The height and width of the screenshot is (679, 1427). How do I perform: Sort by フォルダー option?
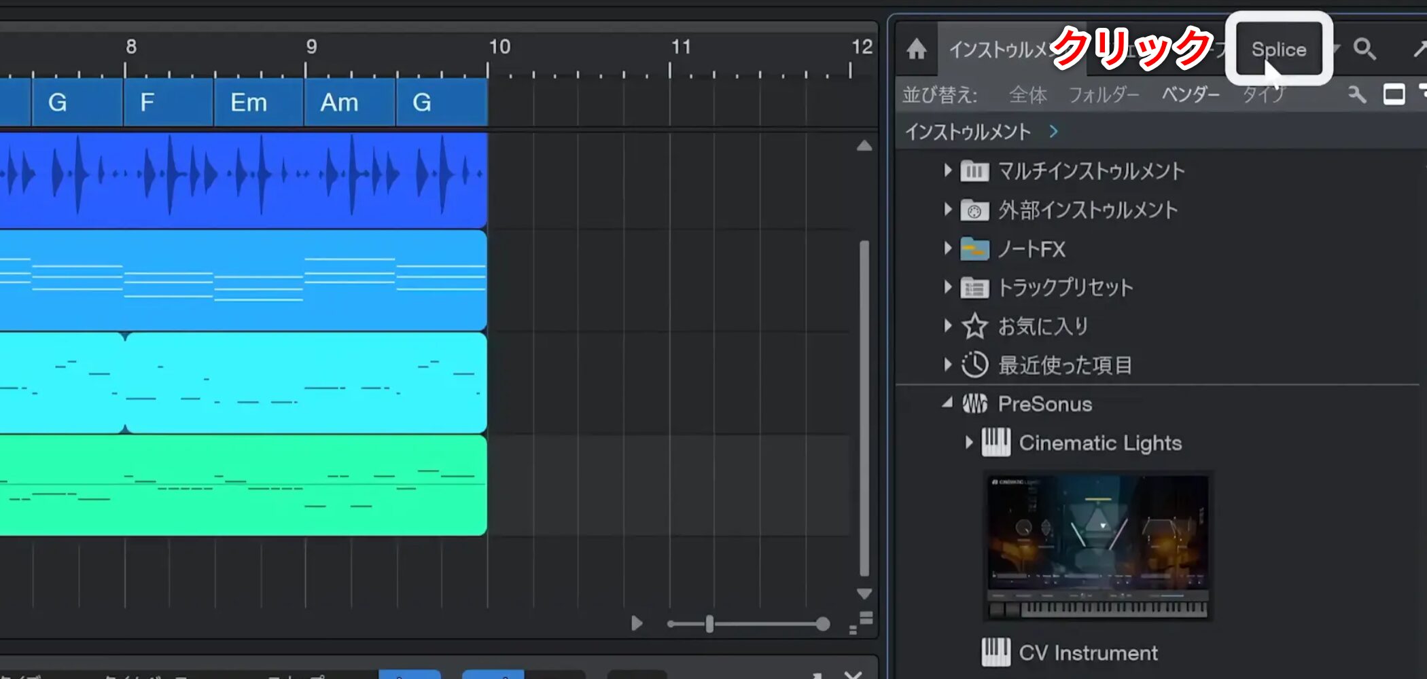click(x=1103, y=94)
